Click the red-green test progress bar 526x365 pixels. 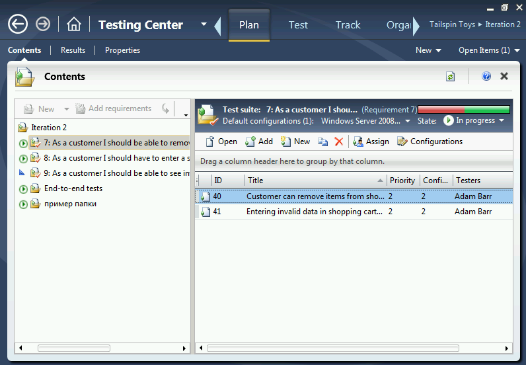(464, 110)
